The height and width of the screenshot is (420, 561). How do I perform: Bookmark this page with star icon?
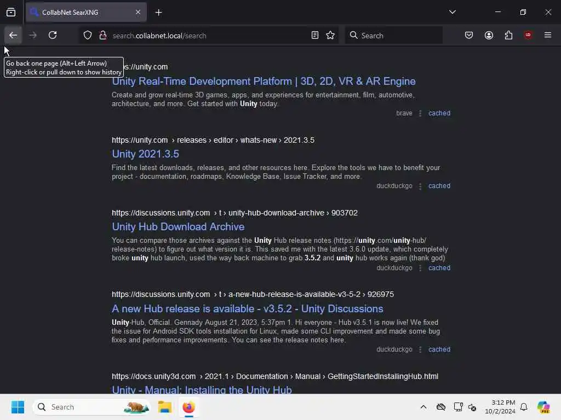(x=330, y=35)
